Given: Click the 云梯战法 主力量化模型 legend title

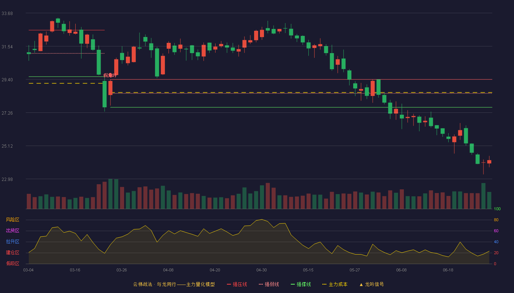Looking at the screenshot, I should [174, 284].
